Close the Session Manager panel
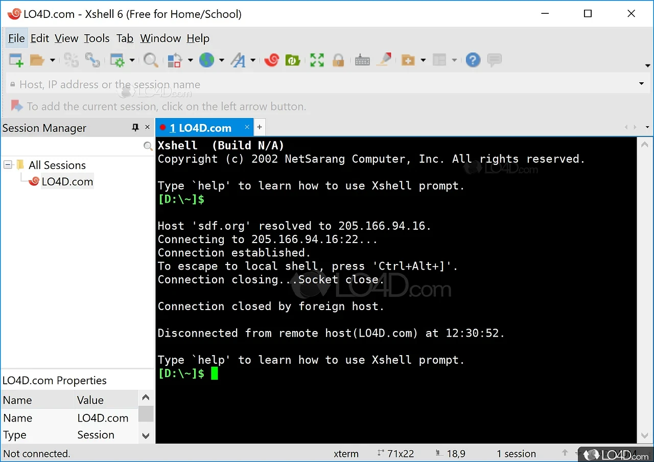Image resolution: width=654 pixels, height=462 pixels. pyautogui.click(x=148, y=127)
